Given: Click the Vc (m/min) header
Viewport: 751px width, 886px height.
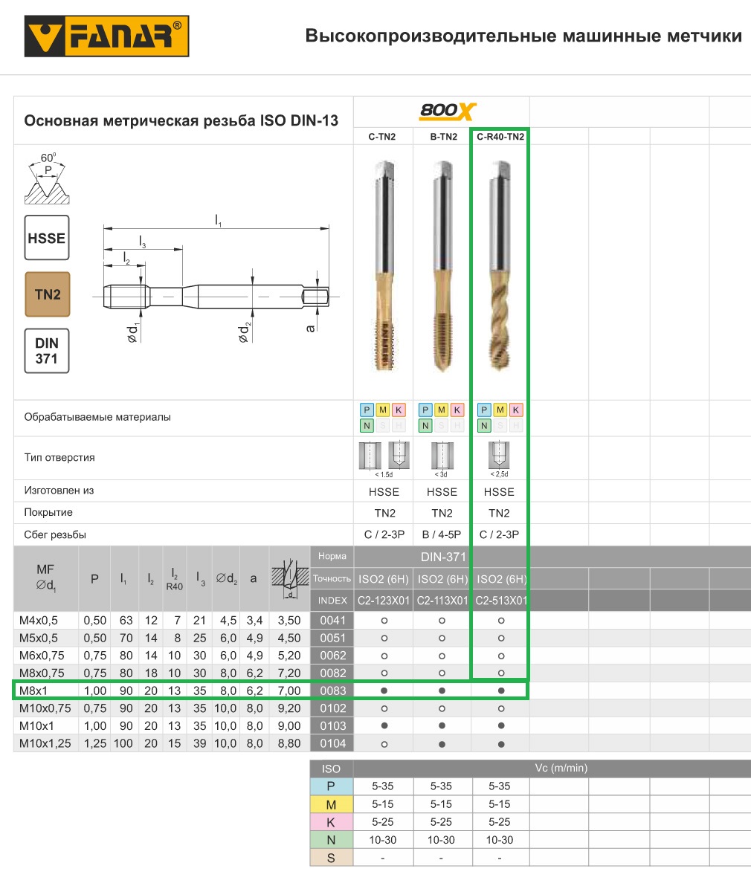Looking at the screenshot, I should click(561, 768).
